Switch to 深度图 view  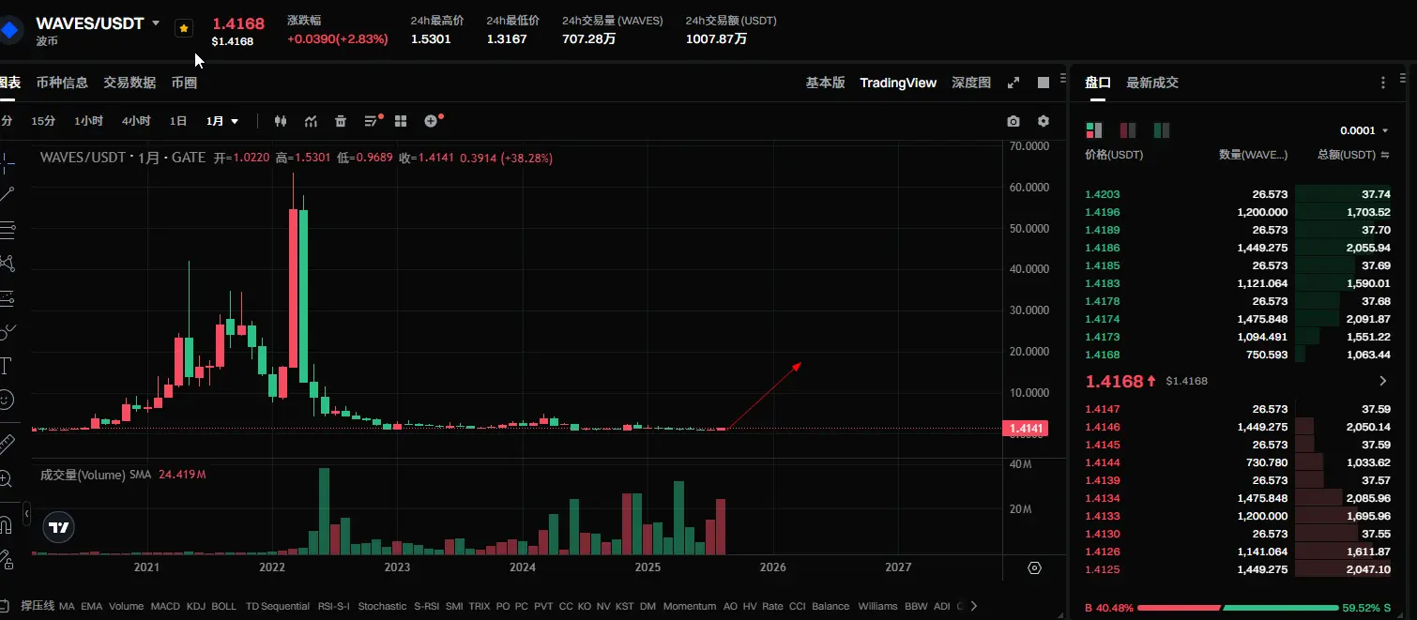971,83
